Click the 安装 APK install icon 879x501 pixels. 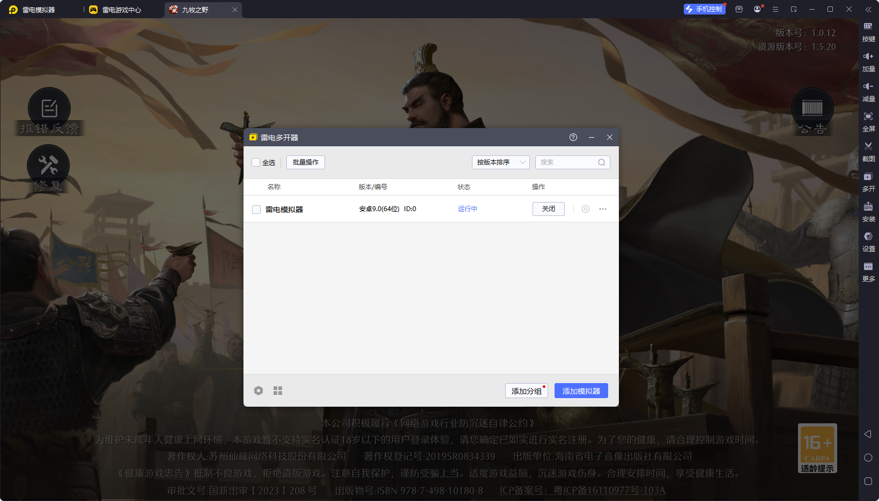pos(868,207)
